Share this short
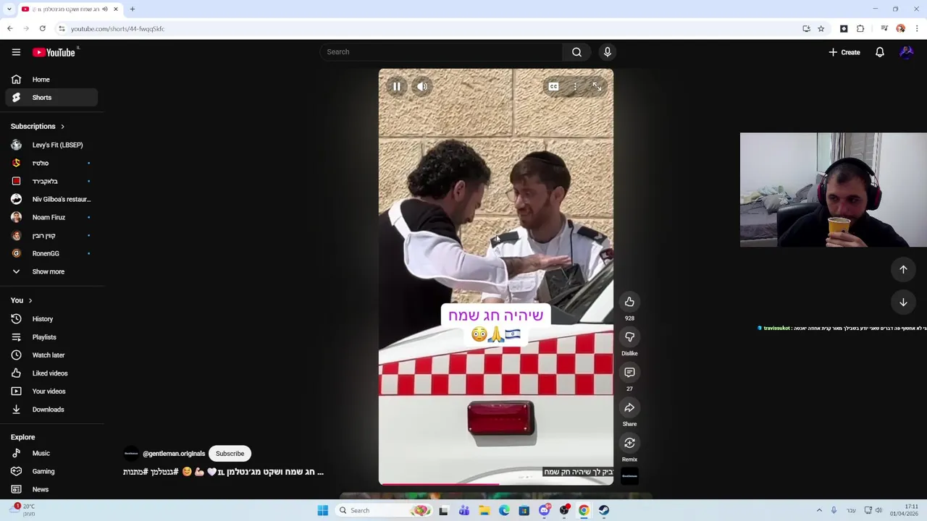Viewport: 927px width, 521px height. (629, 408)
